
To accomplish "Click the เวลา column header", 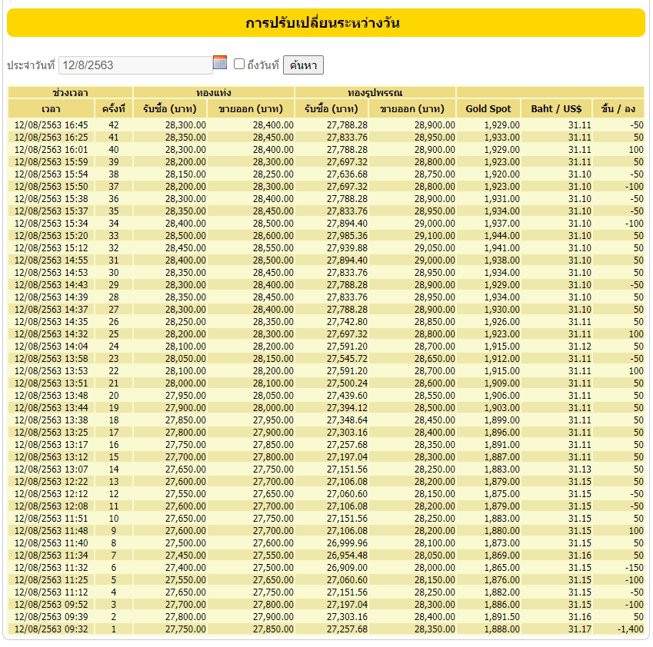I will (52, 109).
